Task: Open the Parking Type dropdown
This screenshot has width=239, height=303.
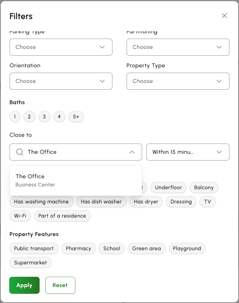Action: click(61, 47)
